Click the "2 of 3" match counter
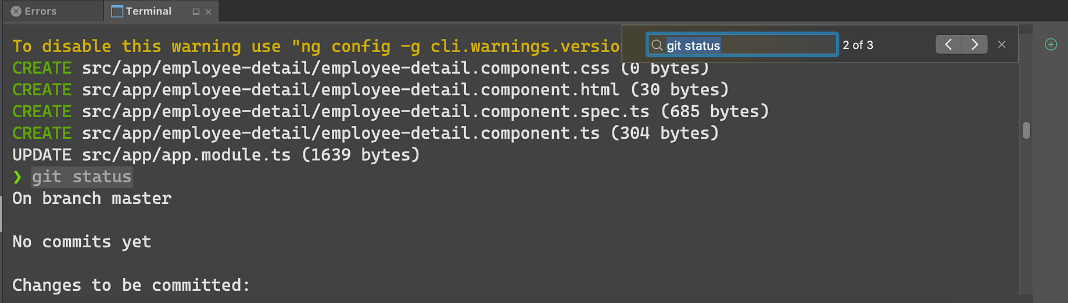 [x=858, y=45]
